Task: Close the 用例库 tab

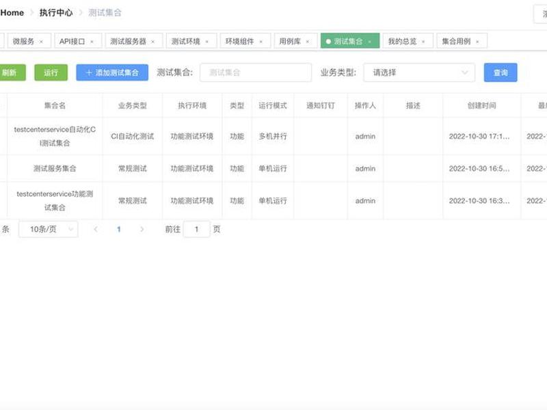Action: (x=307, y=42)
